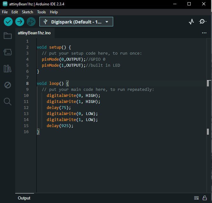The width and height of the screenshot is (212, 203).
Task: Clear output using the lines icon
Action: point(196,198)
